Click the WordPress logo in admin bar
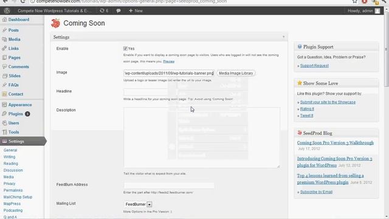Viewport: 389px width, 219px height. point(7,11)
